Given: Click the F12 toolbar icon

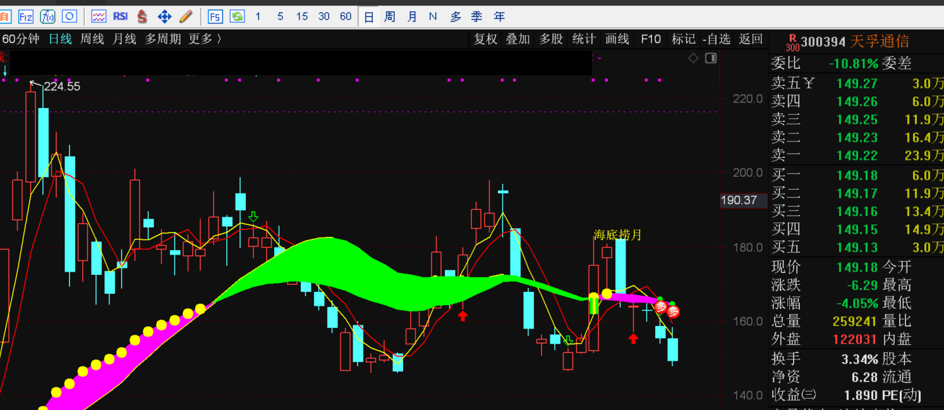Looking at the screenshot, I should point(26,16).
